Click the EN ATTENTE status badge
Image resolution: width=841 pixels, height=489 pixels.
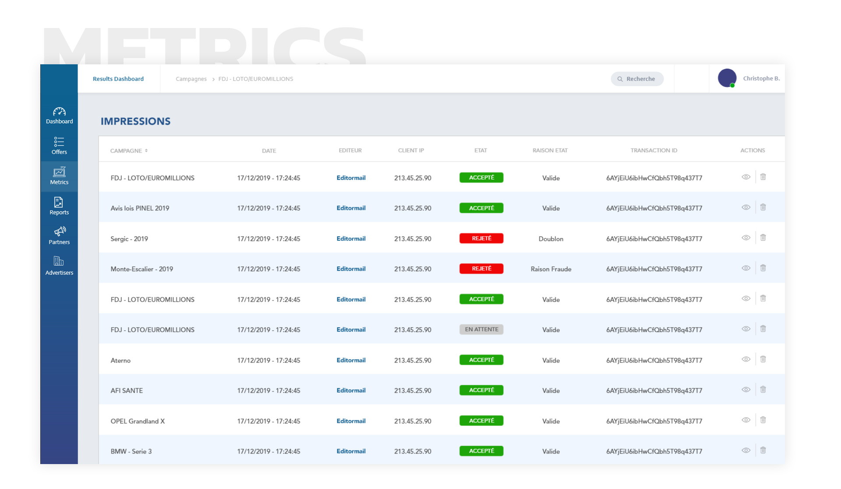tap(481, 330)
